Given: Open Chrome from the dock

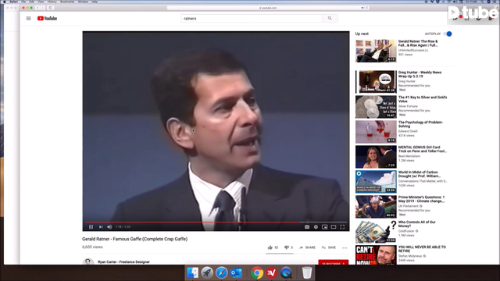Looking at the screenshot, I should pos(257,272).
